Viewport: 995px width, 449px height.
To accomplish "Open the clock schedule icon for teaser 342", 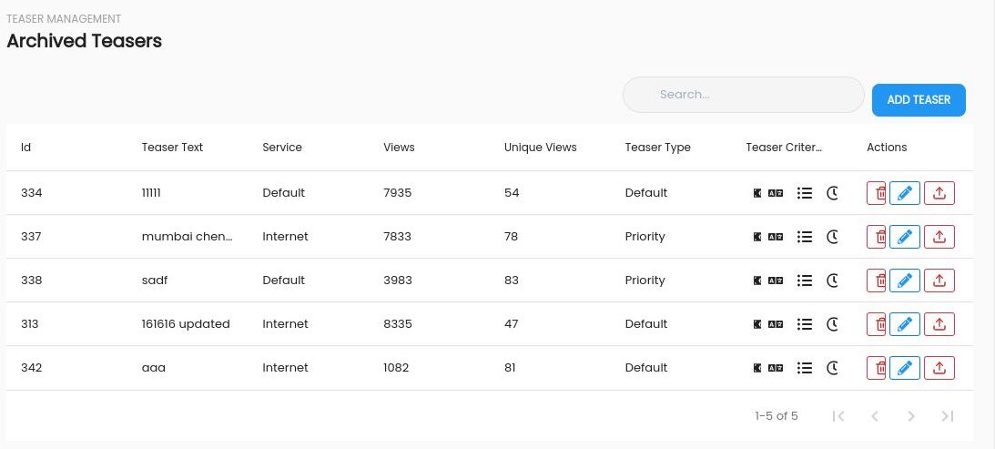I will point(832,368).
